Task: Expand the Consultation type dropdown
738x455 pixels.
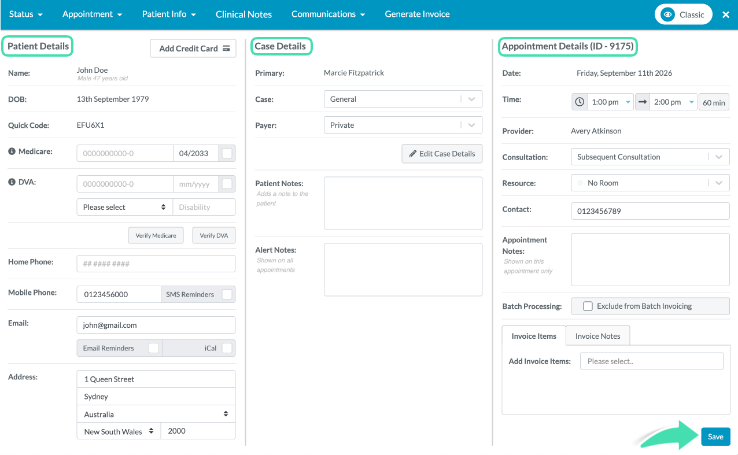Action: (650, 157)
